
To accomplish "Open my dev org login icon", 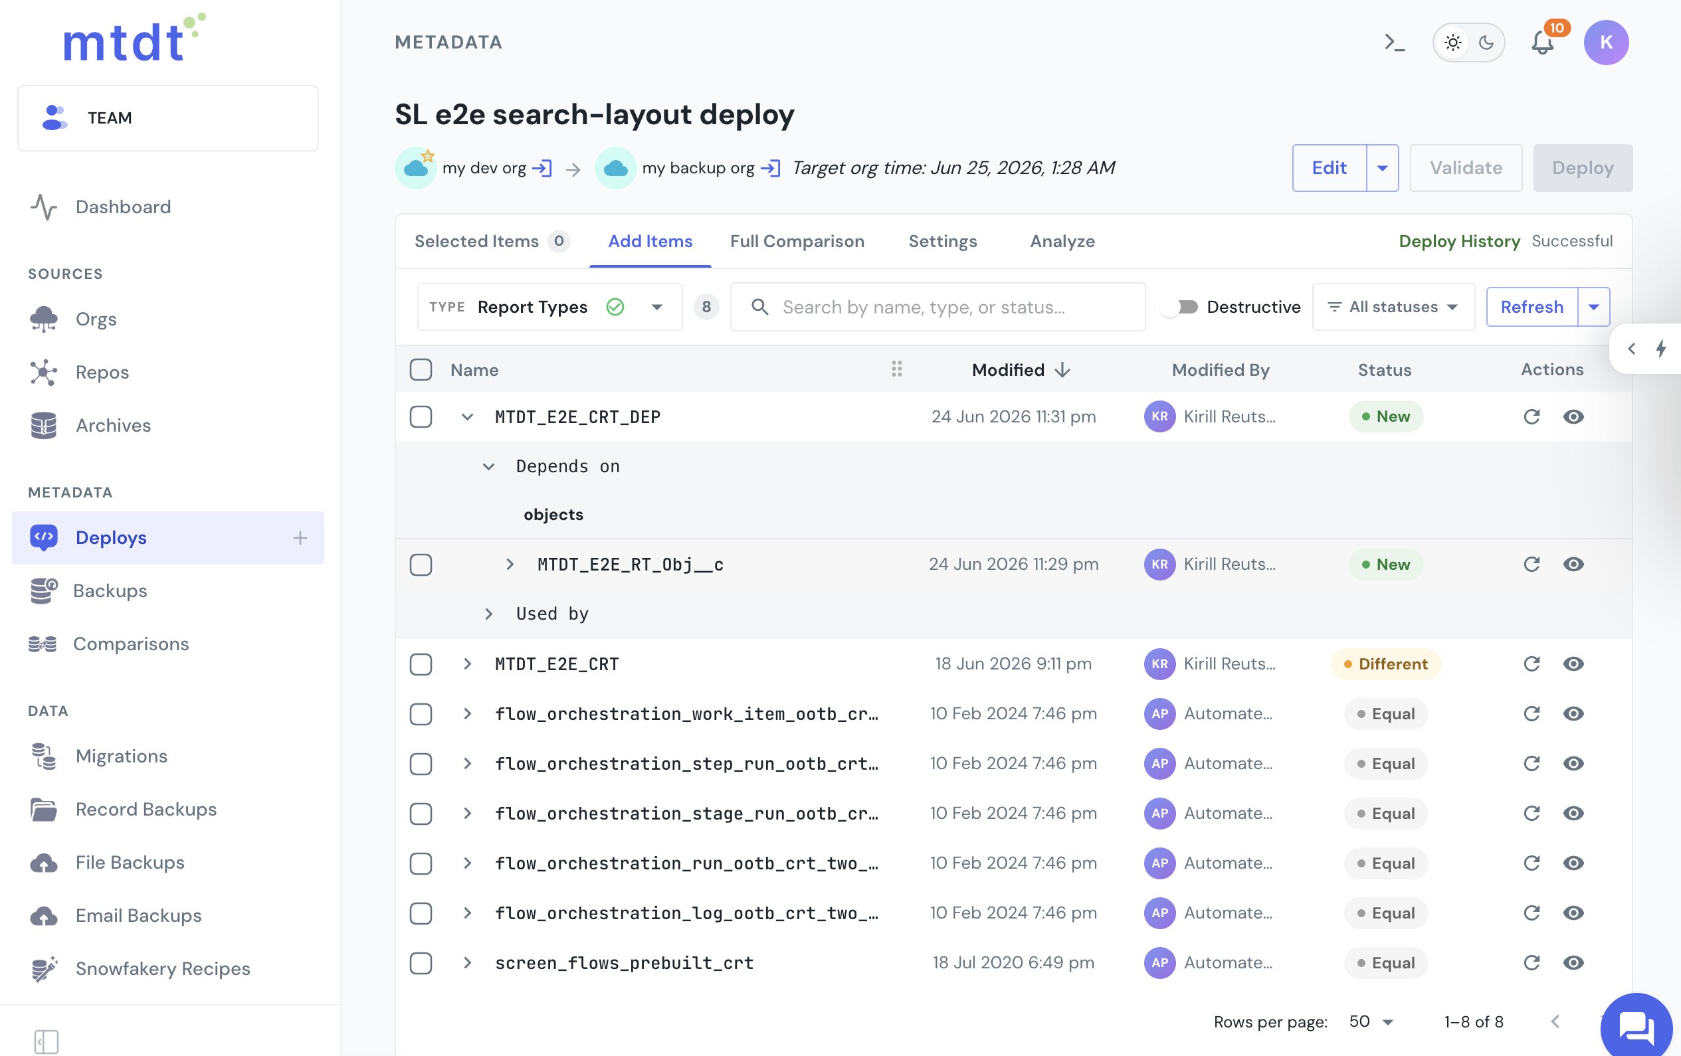I will point(542,168).
